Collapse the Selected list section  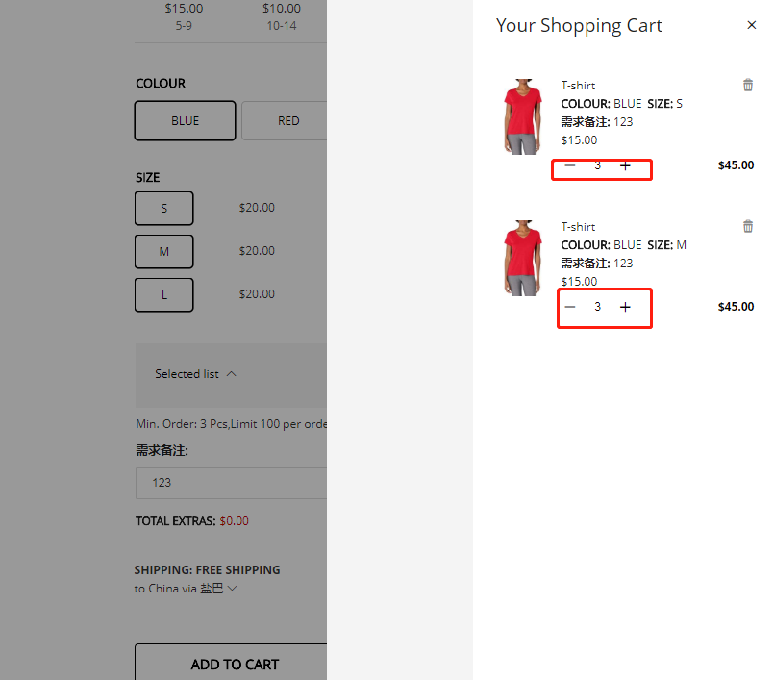195,374
